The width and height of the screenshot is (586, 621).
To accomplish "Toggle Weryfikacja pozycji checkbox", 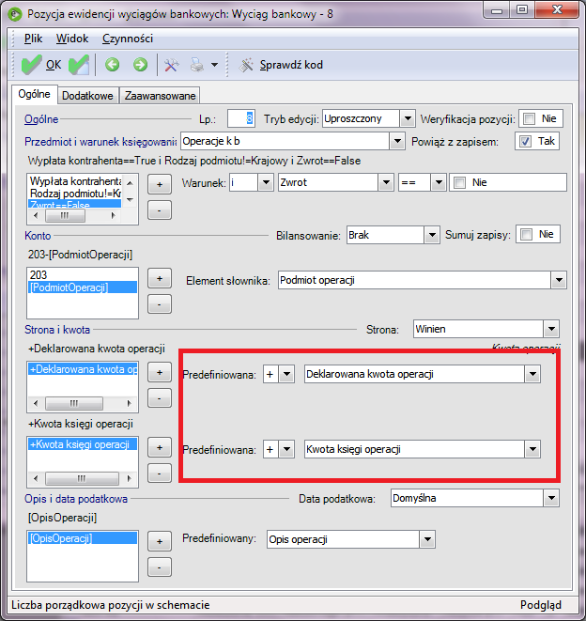I will [x=529, y=118].
